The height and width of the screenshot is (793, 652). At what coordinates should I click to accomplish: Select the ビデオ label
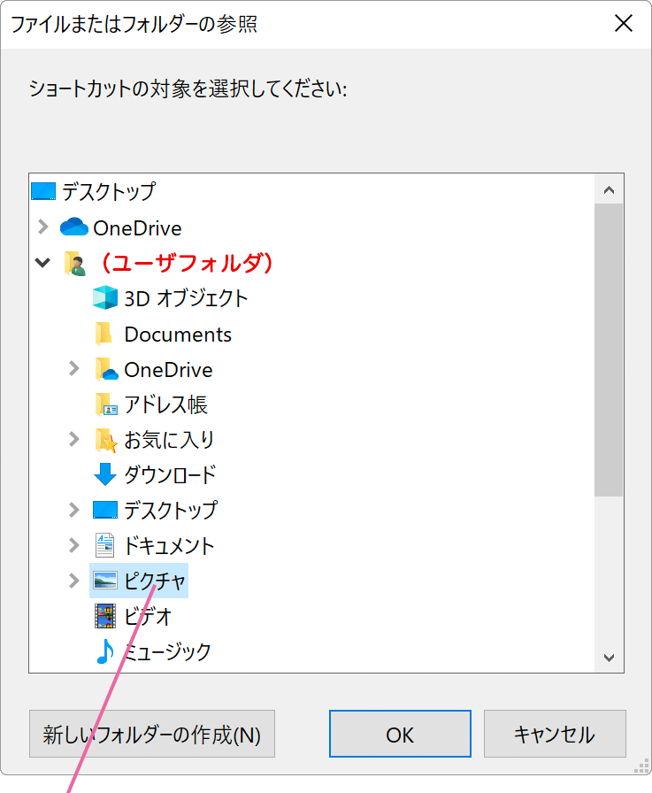point(148,616)
